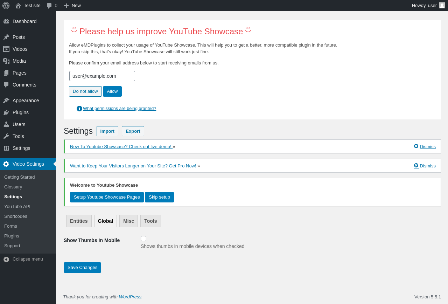Click the Export settings button
Viewport: 448px width, 304px height.
(133, 131)
